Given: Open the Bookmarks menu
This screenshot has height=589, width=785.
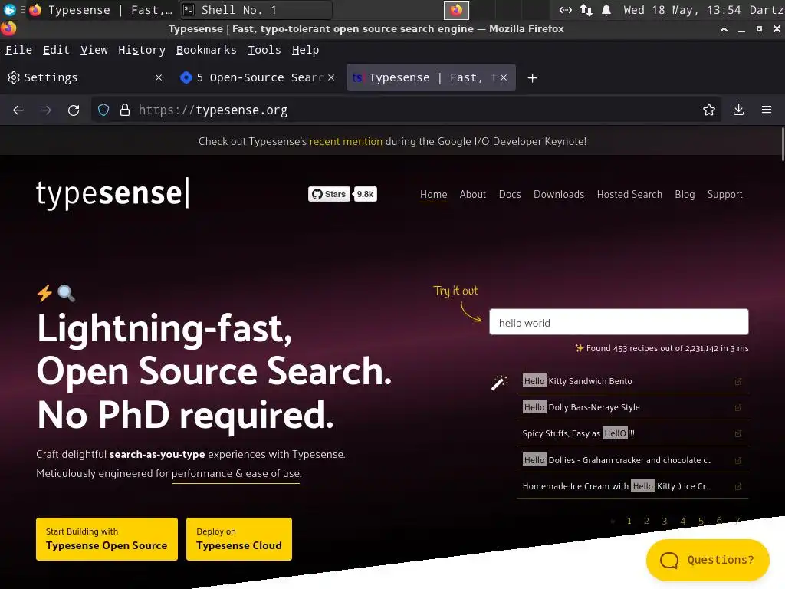Looking at the screenshot, I should [x=206, y=50].
